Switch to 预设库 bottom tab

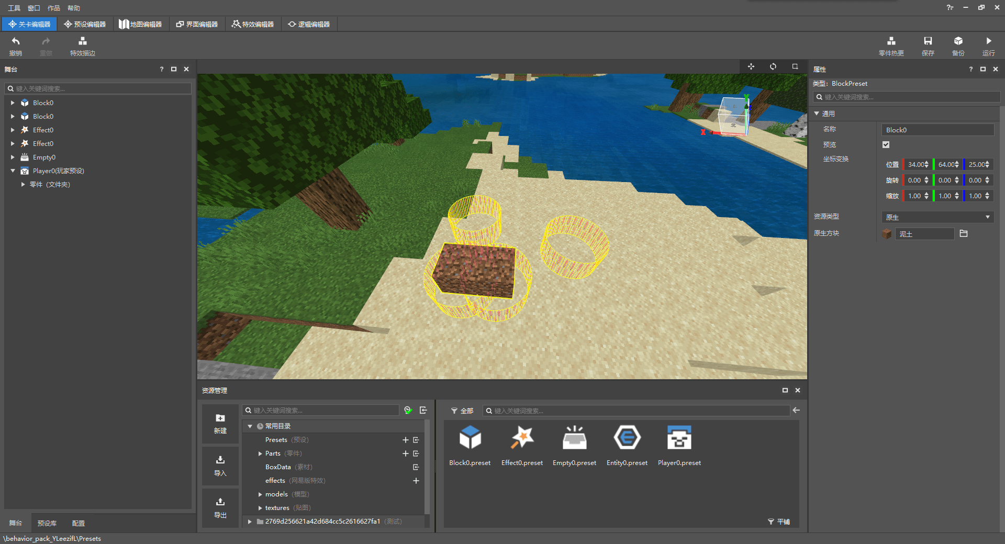47,523
